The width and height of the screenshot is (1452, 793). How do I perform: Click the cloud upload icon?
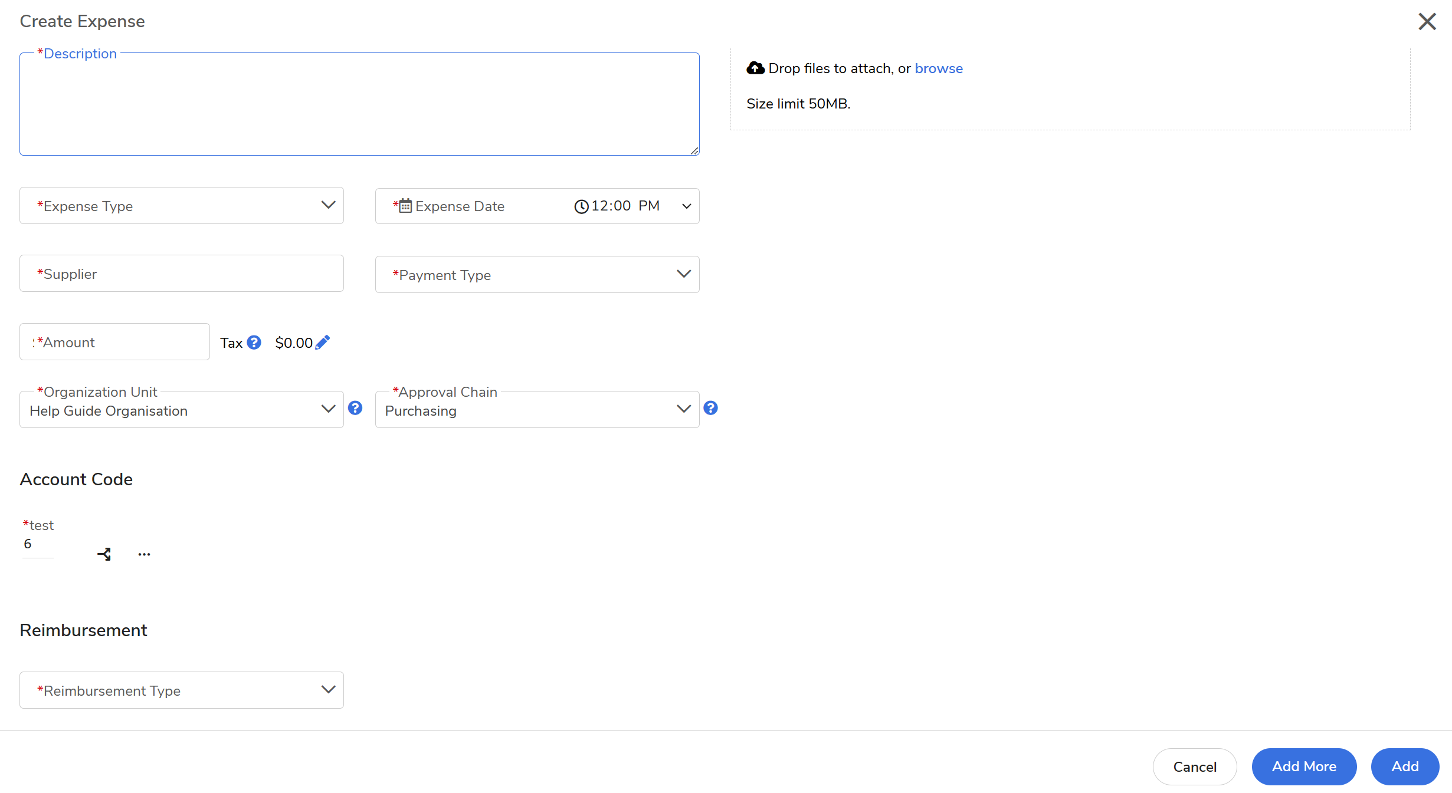tap(755, 68)
